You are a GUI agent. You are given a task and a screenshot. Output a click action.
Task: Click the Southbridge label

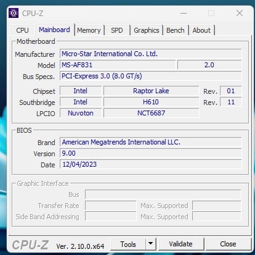tap(37, 102)
